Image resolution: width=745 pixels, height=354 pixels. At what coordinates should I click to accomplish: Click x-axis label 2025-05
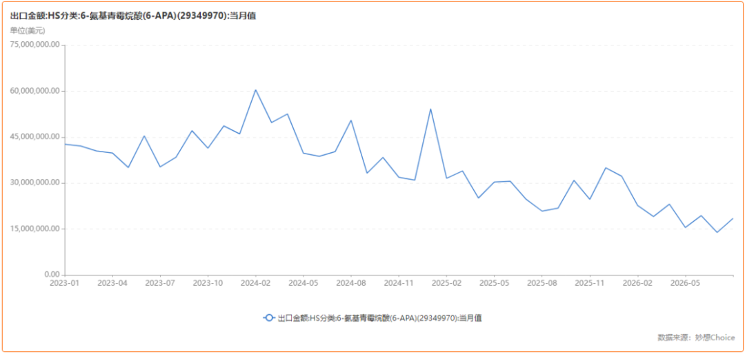494,282
